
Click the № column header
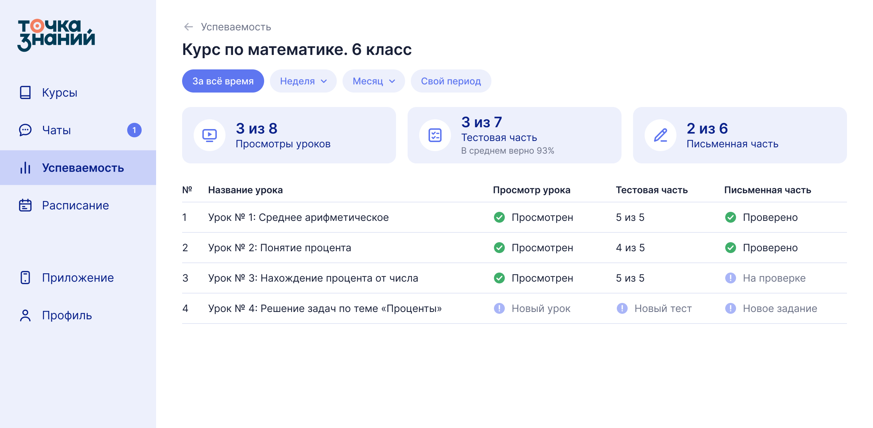[187, 190]
